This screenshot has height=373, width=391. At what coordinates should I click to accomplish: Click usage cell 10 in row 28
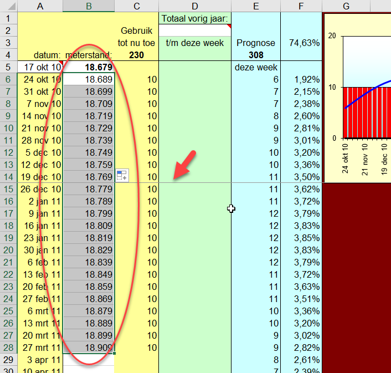136,348
